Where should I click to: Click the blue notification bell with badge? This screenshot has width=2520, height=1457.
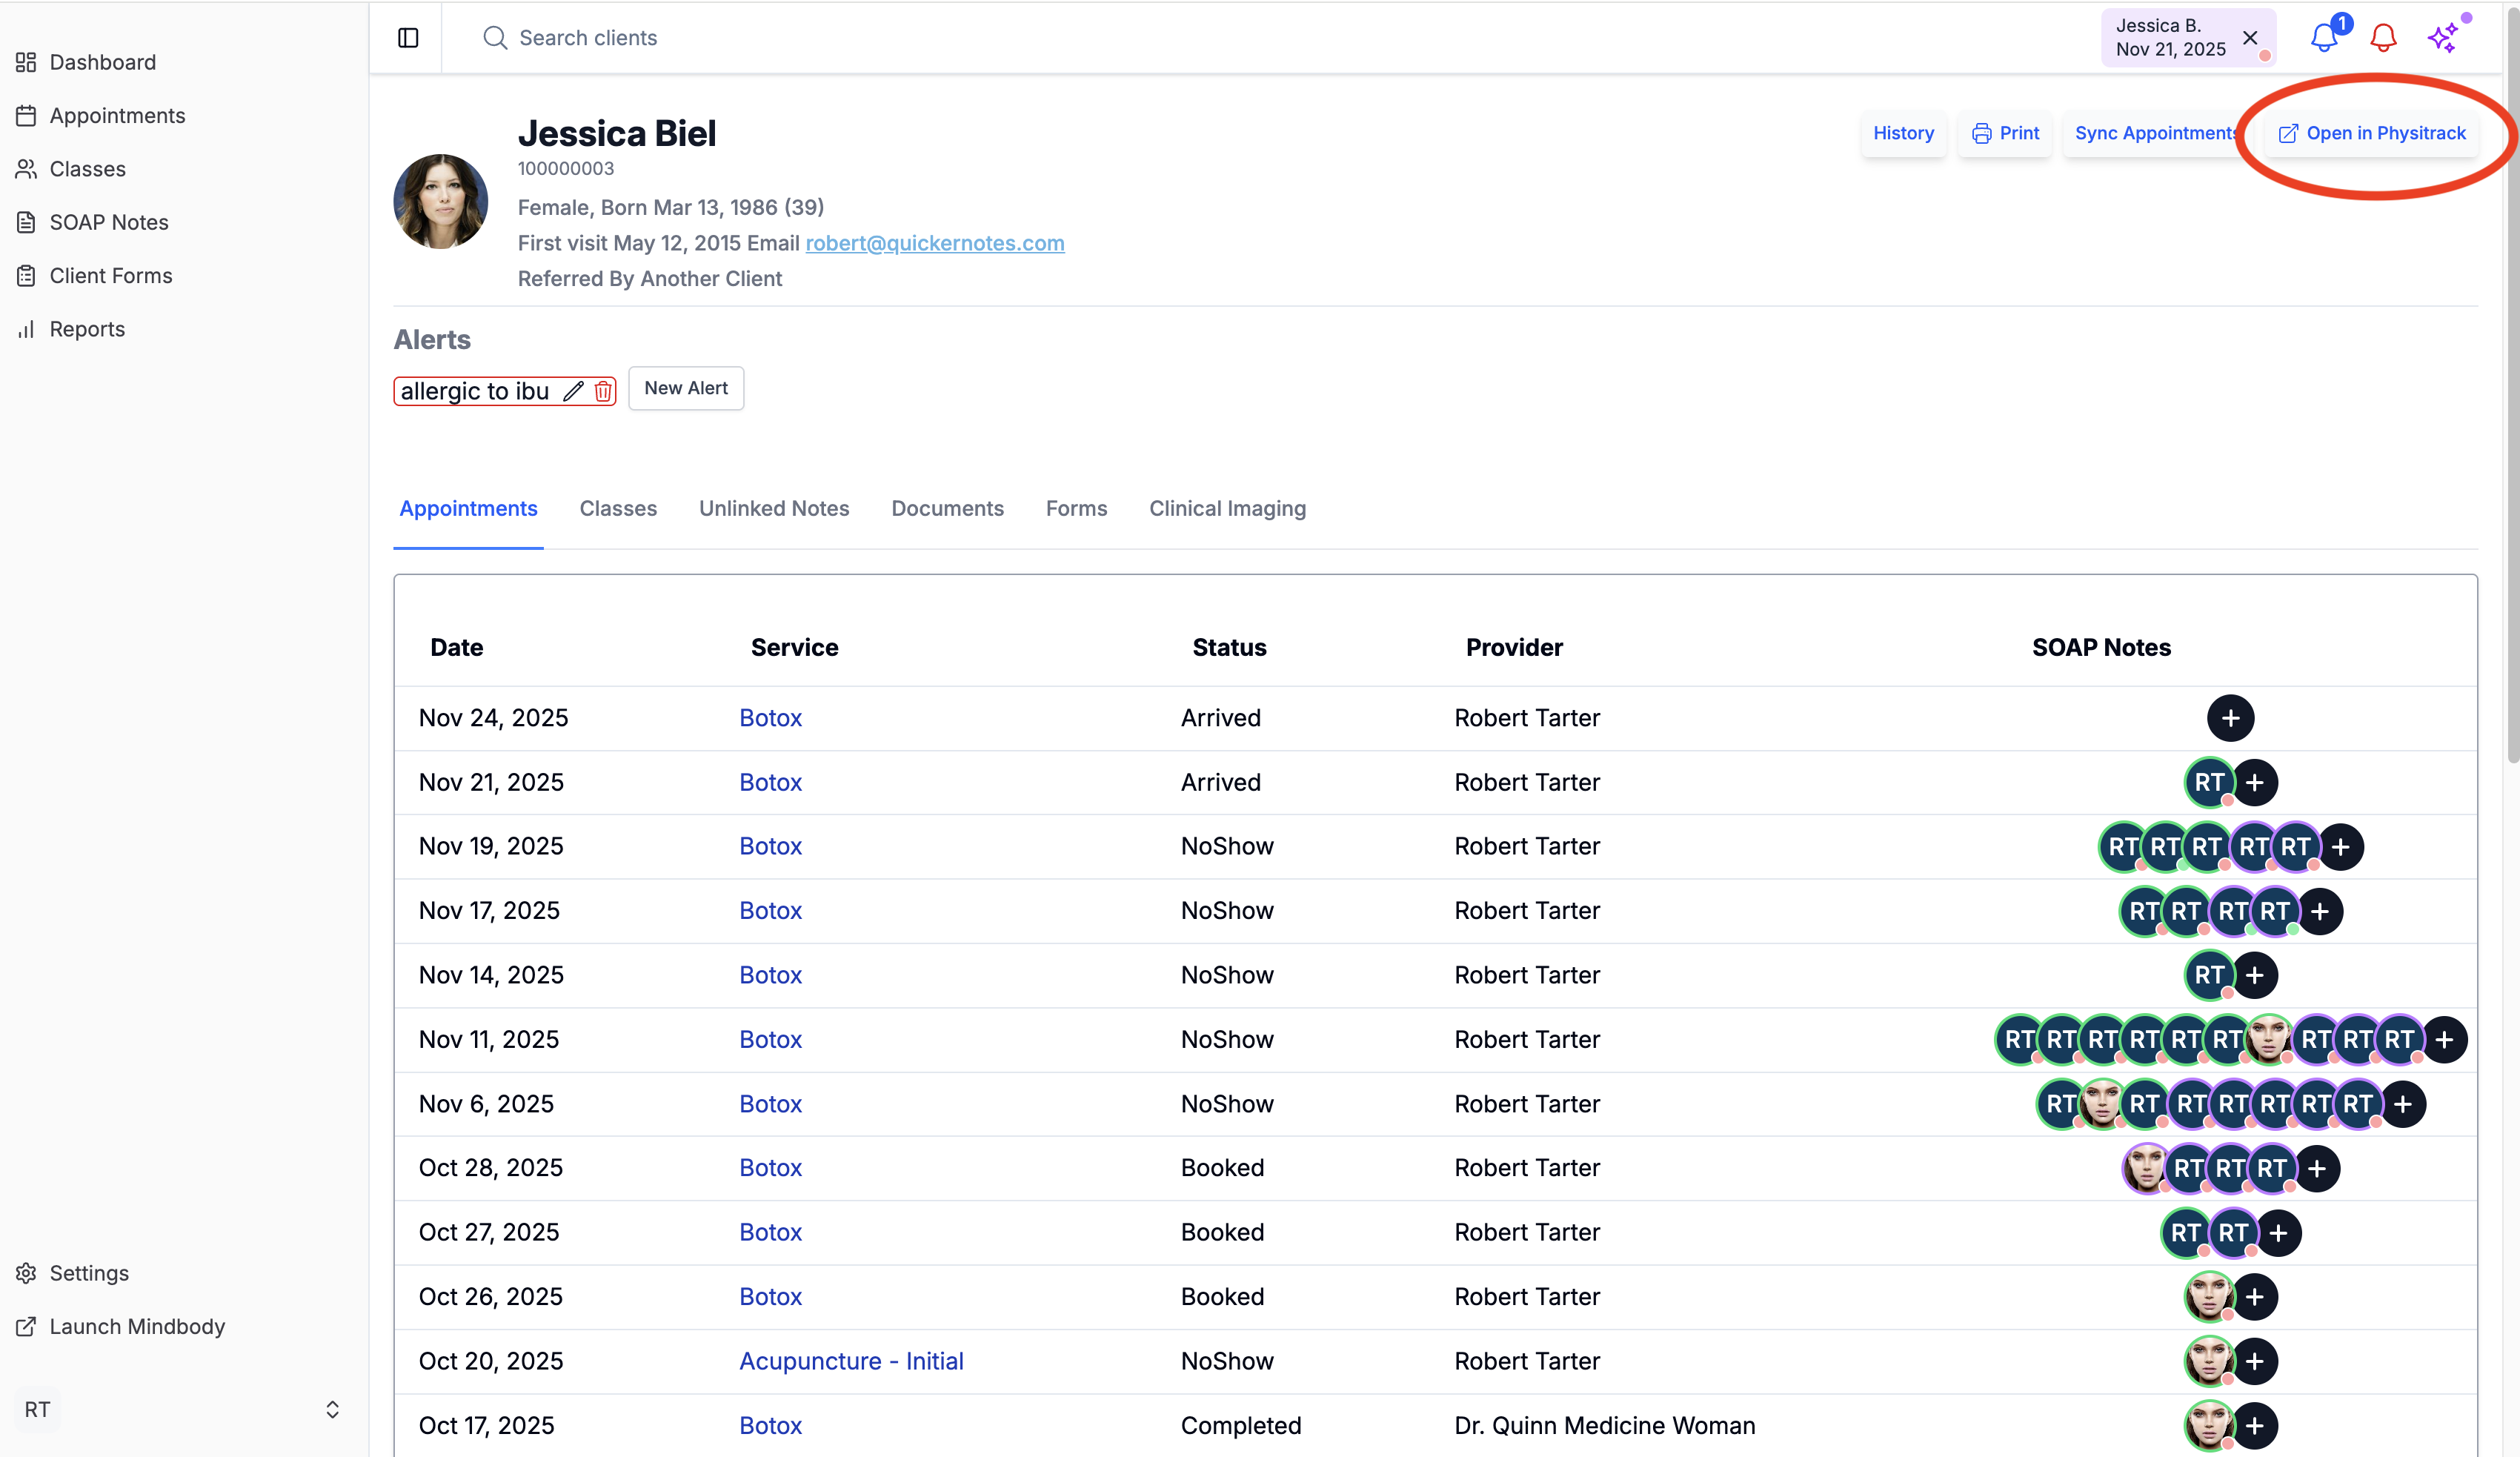tap(2323, 38)
